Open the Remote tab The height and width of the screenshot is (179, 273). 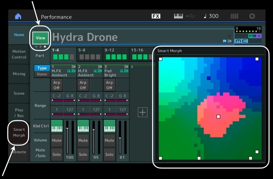coord(19,152)
